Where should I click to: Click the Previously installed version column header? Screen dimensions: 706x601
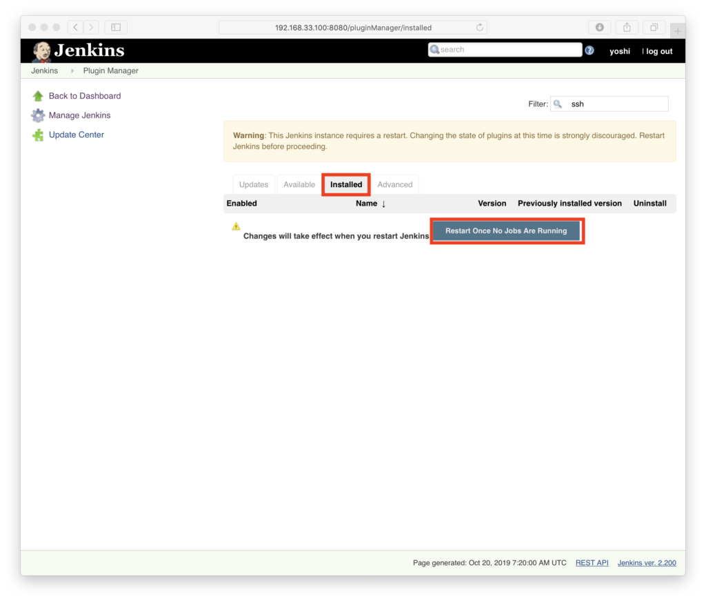coord(569,204)
